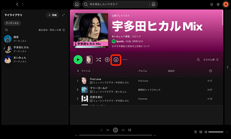This screenshot has height=139, width=231.
Task: Go back with the left arrow
Action: click(17, 4)
